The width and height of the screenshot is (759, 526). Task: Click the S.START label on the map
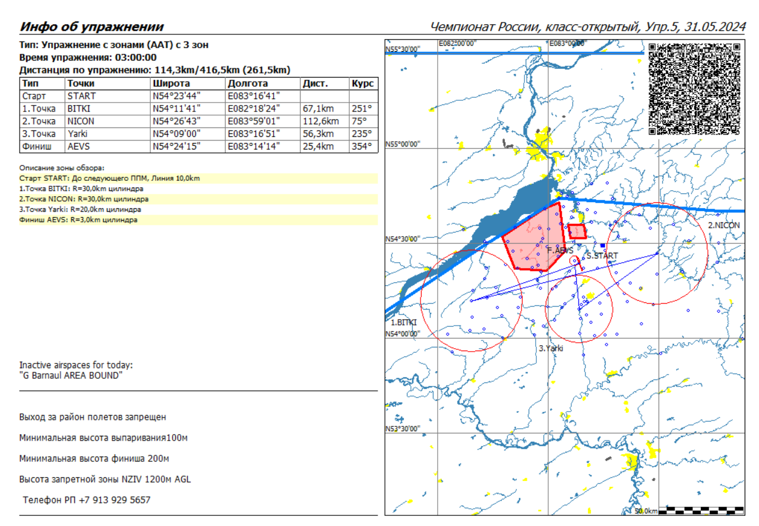click(x=602, y=256)
